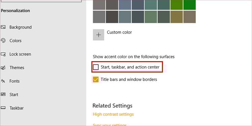Click the Themes brush icon in sidebar

click(3, 68)
